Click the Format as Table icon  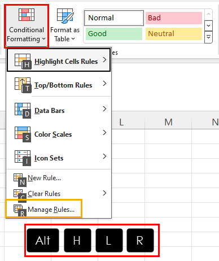65,16
